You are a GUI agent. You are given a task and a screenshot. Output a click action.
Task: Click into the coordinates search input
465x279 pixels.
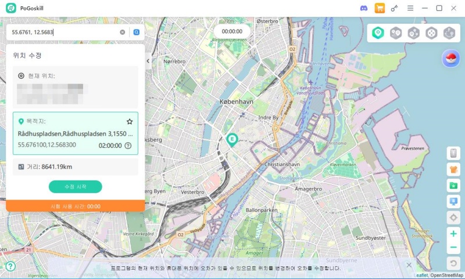tap(64, 32)
